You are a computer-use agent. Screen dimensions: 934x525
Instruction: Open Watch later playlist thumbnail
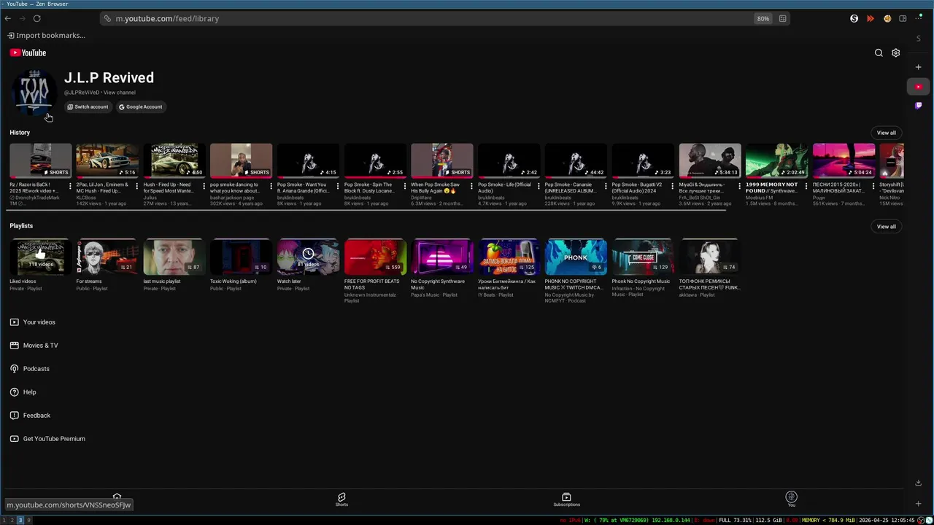[x=308, y=257]
